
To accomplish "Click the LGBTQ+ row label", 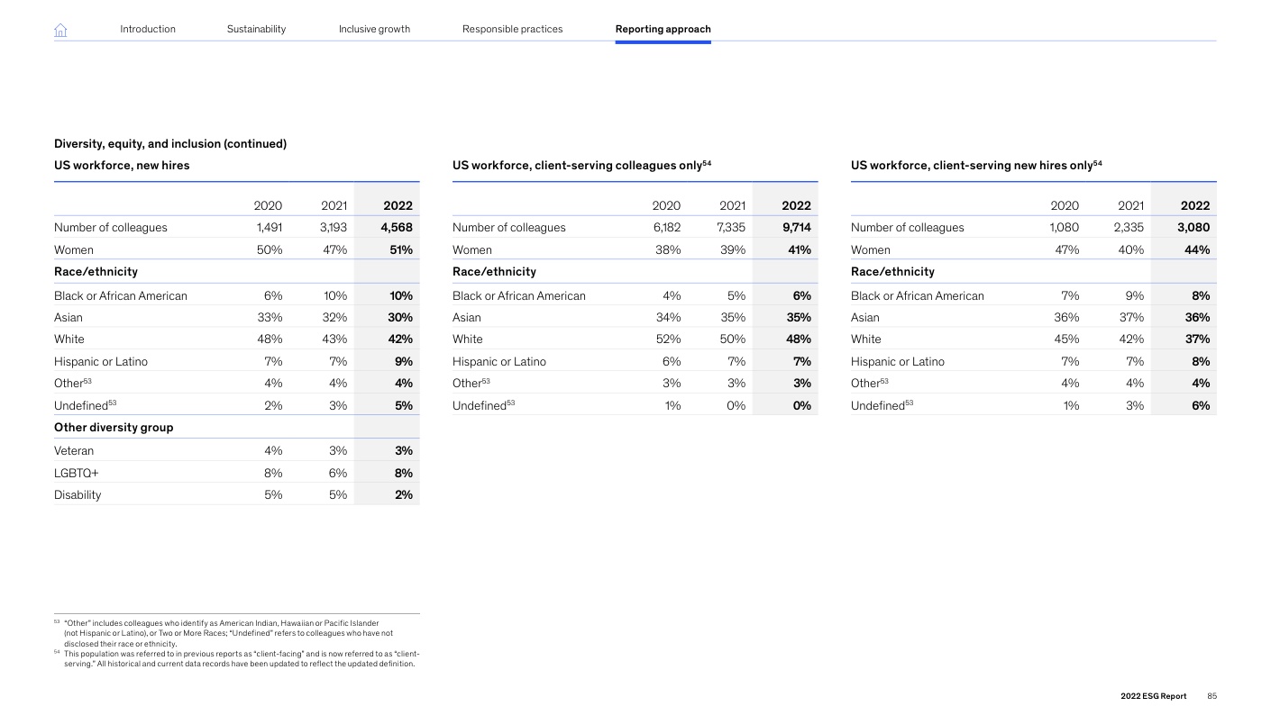I will (76, 473).
